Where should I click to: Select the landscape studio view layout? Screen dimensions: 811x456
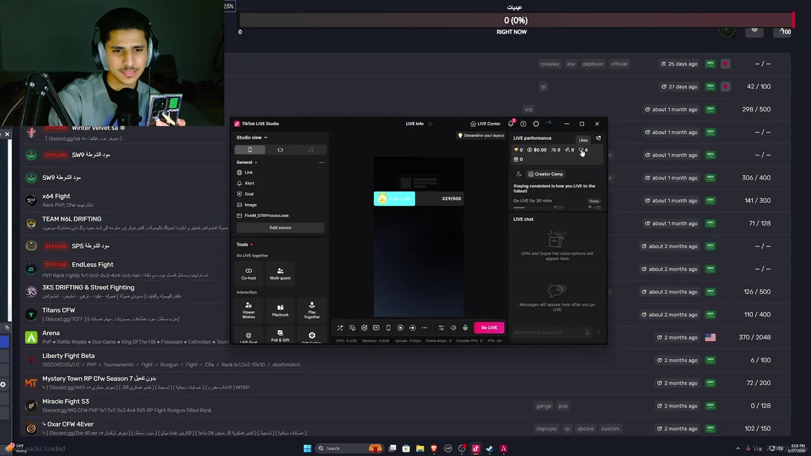click(280, 150)
